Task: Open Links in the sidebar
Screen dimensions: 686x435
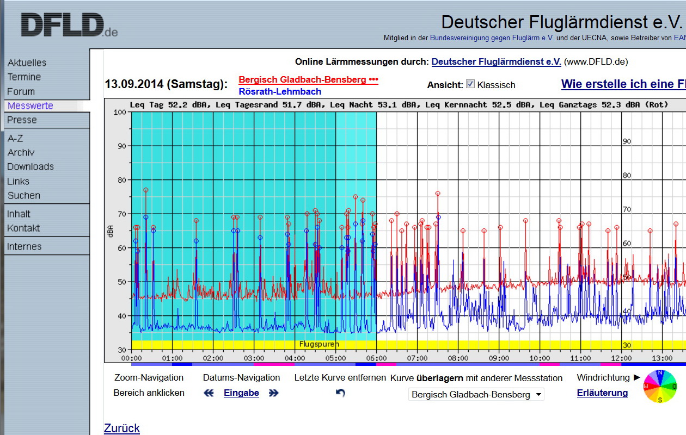Action: pyautogui.click(x=18, y=182)
